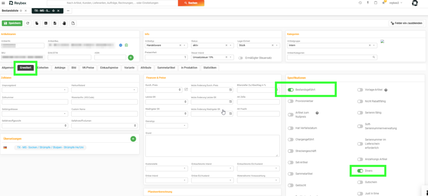This screenshot has height=196, width=428.
Task: Switch to the Einheiten tab
Action: (x=43, y=68)
